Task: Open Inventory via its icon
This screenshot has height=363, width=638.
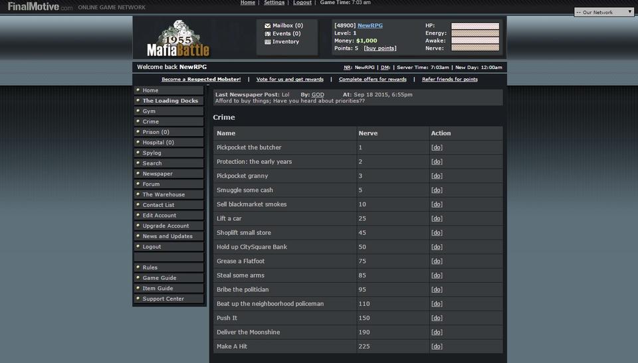Action: [x=267, y=42]
